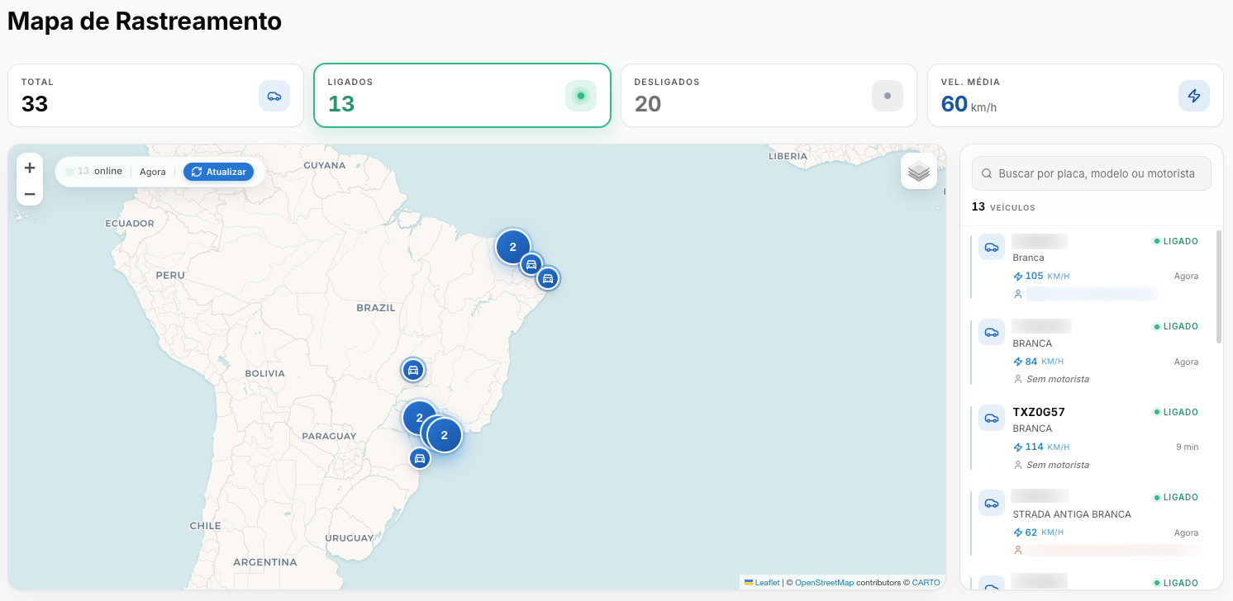Click the driver person icon under 105 KM/H
Viewport: 1233px width, 601px height.
tap(1017, 294)
